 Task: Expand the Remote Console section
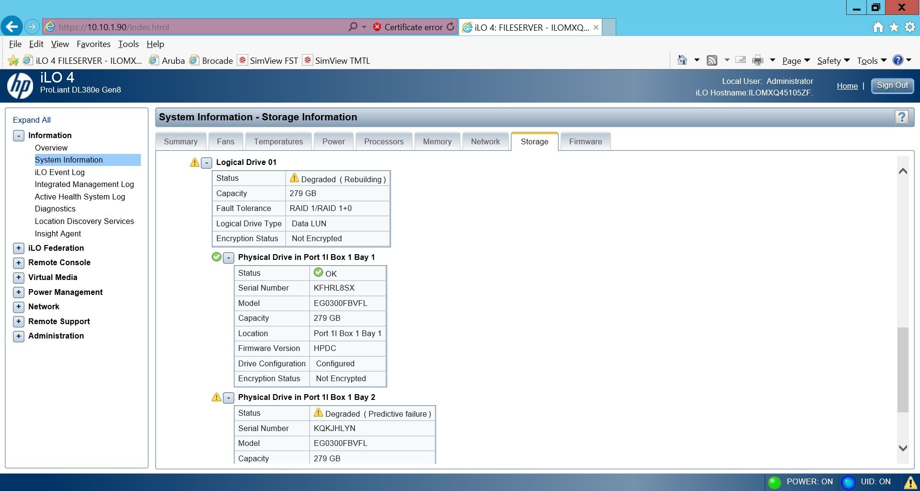18,263
